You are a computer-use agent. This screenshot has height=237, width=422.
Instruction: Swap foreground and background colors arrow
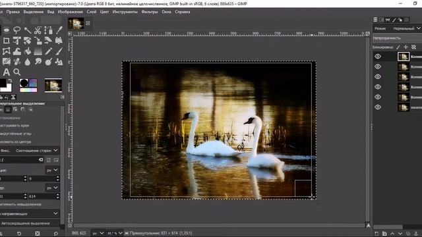coord(10,80)
